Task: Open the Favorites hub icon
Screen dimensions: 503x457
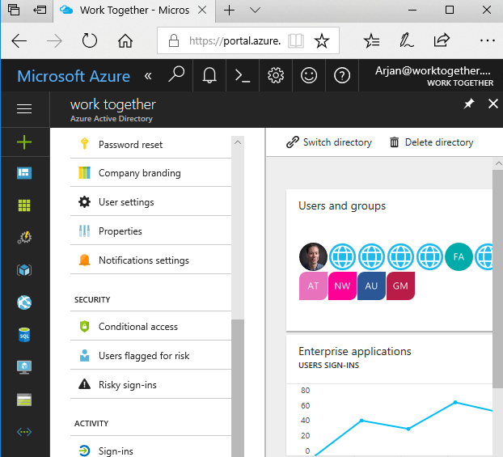Action: click(371, 40)
